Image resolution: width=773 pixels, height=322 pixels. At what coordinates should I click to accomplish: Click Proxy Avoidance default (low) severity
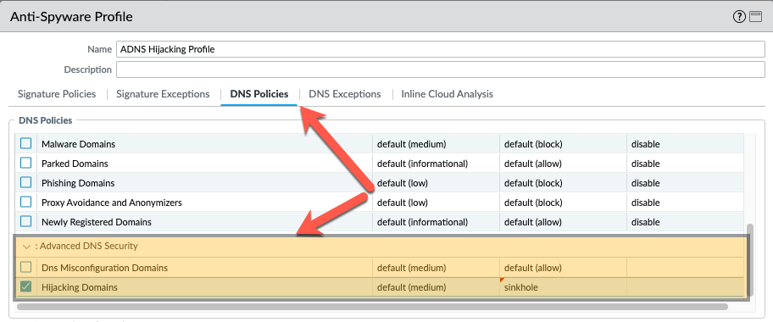coord(436,203)
